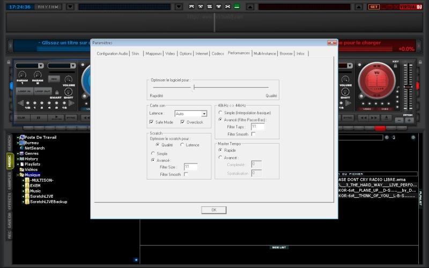This screenshot has width=429, height=268.
Task: Select the ScratchLIVE folder
Action: click(x=42, y=196)
